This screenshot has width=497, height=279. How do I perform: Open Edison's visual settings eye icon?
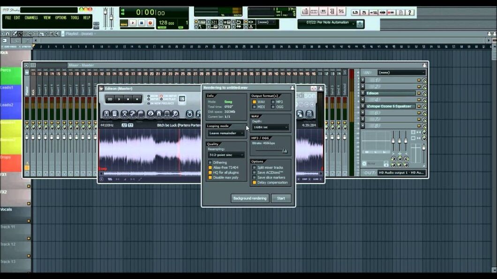(x=151, y=114)
